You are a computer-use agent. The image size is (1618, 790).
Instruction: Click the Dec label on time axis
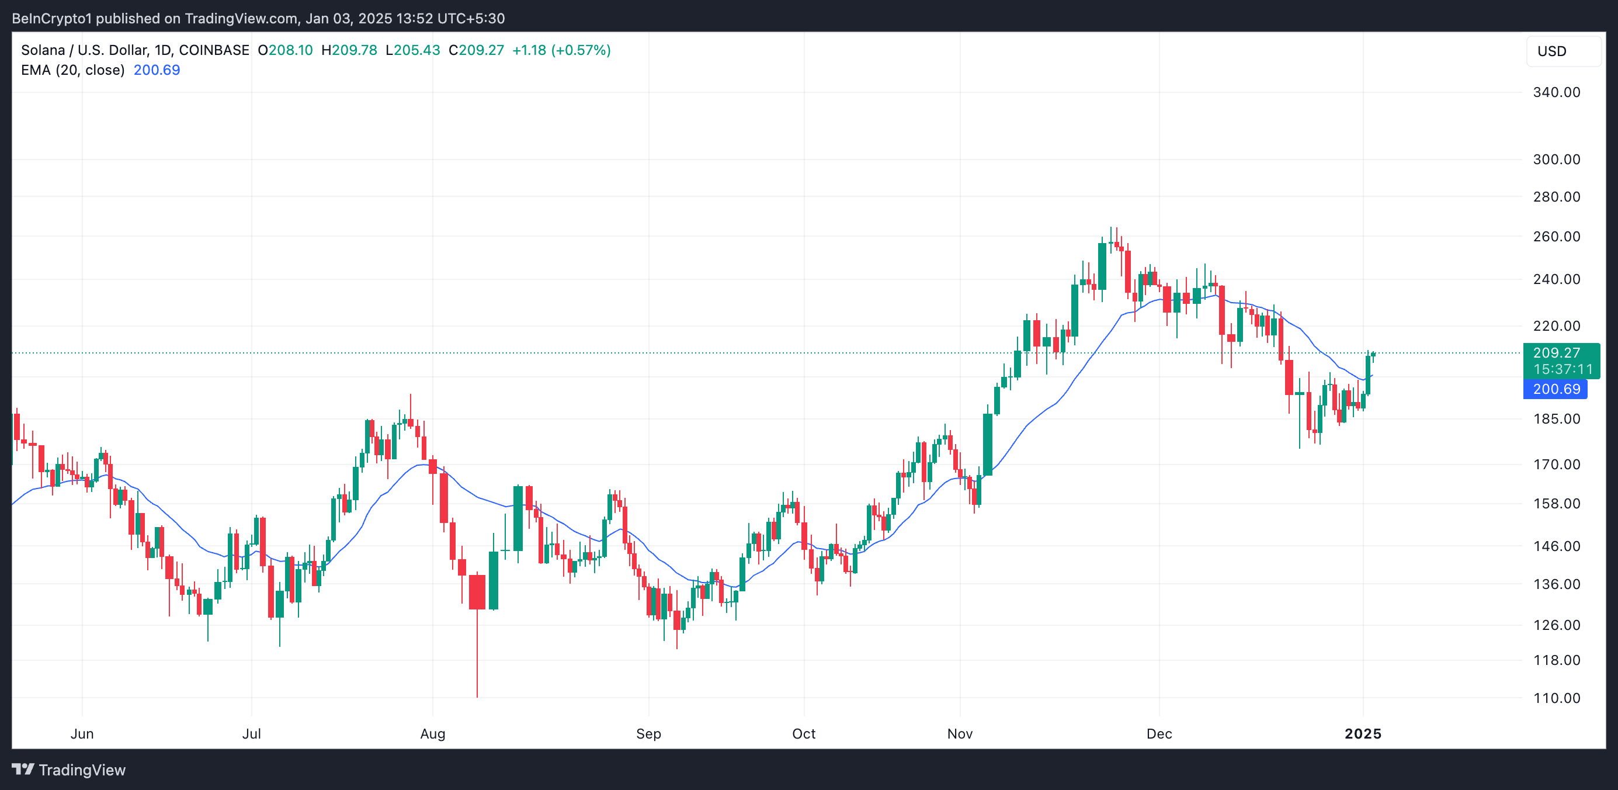click(x=1158, y=733)
